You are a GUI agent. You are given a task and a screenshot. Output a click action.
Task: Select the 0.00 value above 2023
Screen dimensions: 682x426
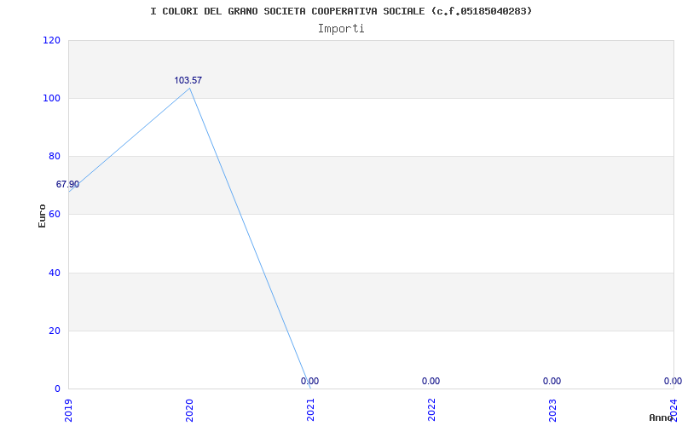click(x=552, y=381)
